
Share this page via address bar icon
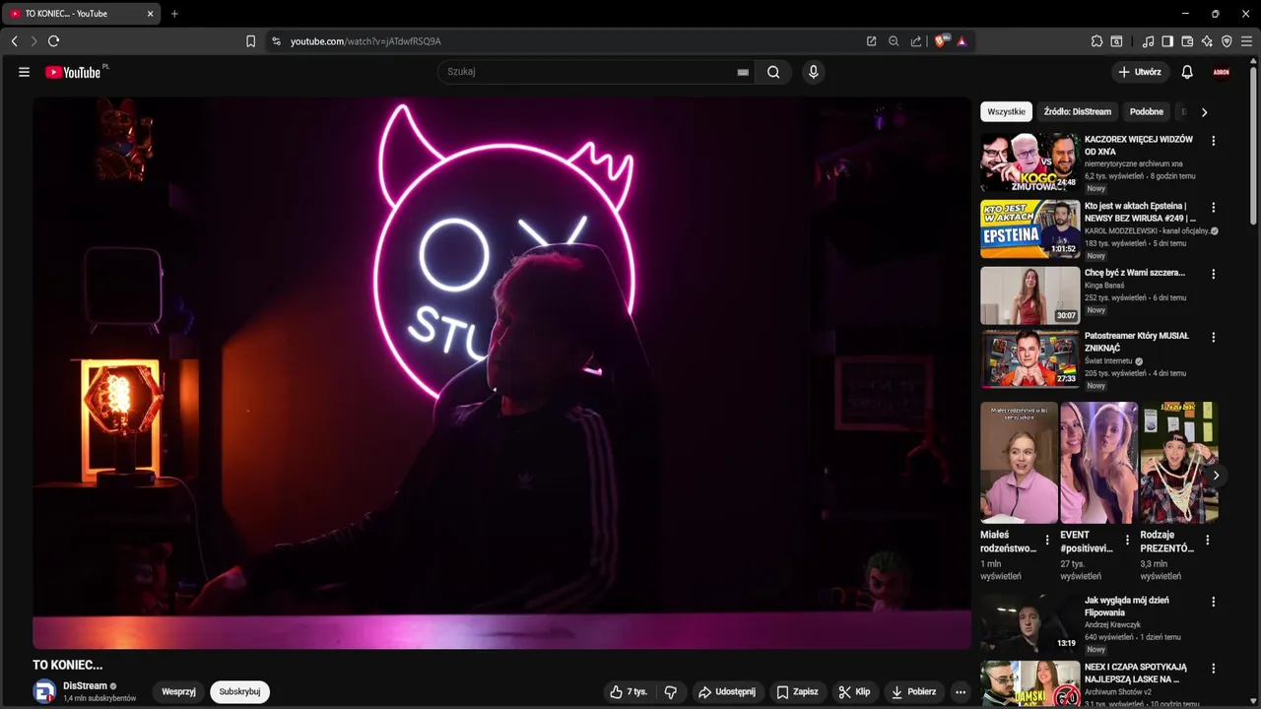coord(916,41)
